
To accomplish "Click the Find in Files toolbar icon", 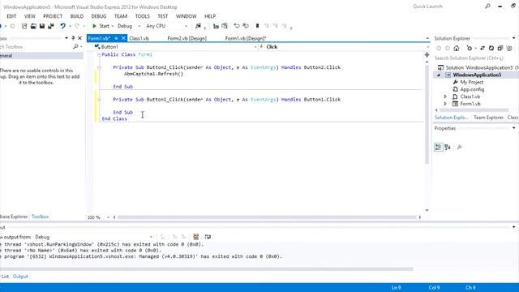I will click(x=198, y=26).
